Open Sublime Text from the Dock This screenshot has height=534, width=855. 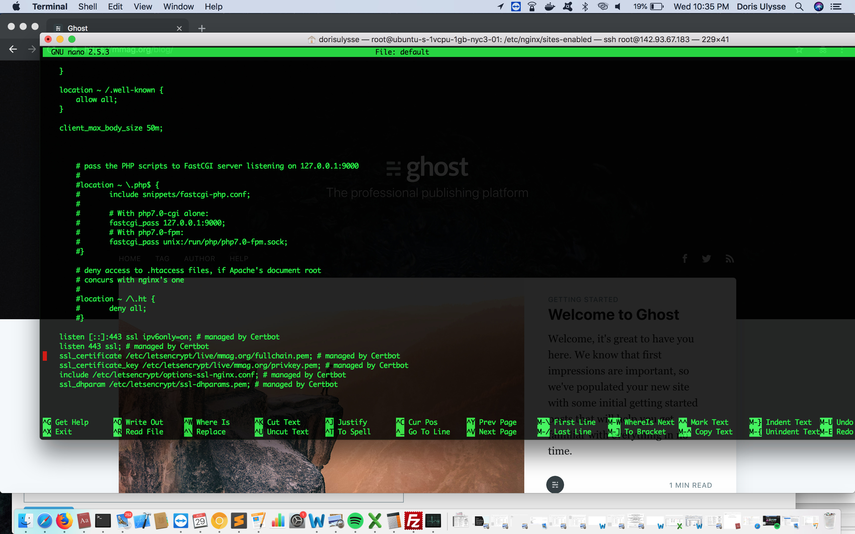(239, 521)
